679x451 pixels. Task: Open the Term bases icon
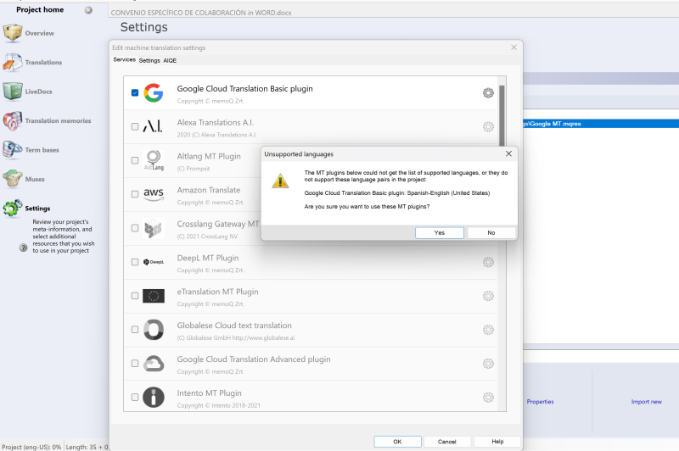[13, 149]
